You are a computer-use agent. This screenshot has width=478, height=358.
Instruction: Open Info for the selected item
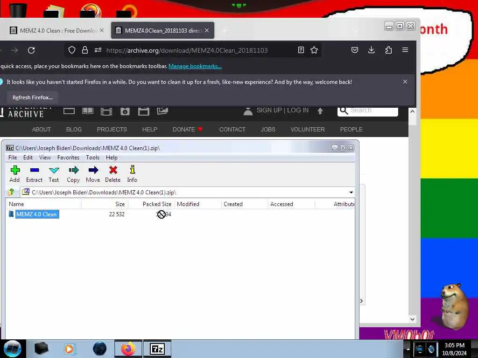click(132, 174)
